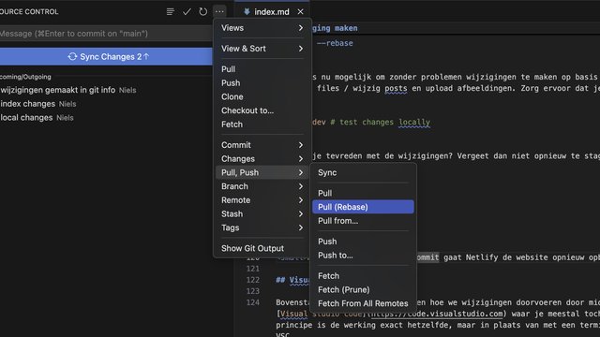Select Fetch From All Remotes

(363, 303)
